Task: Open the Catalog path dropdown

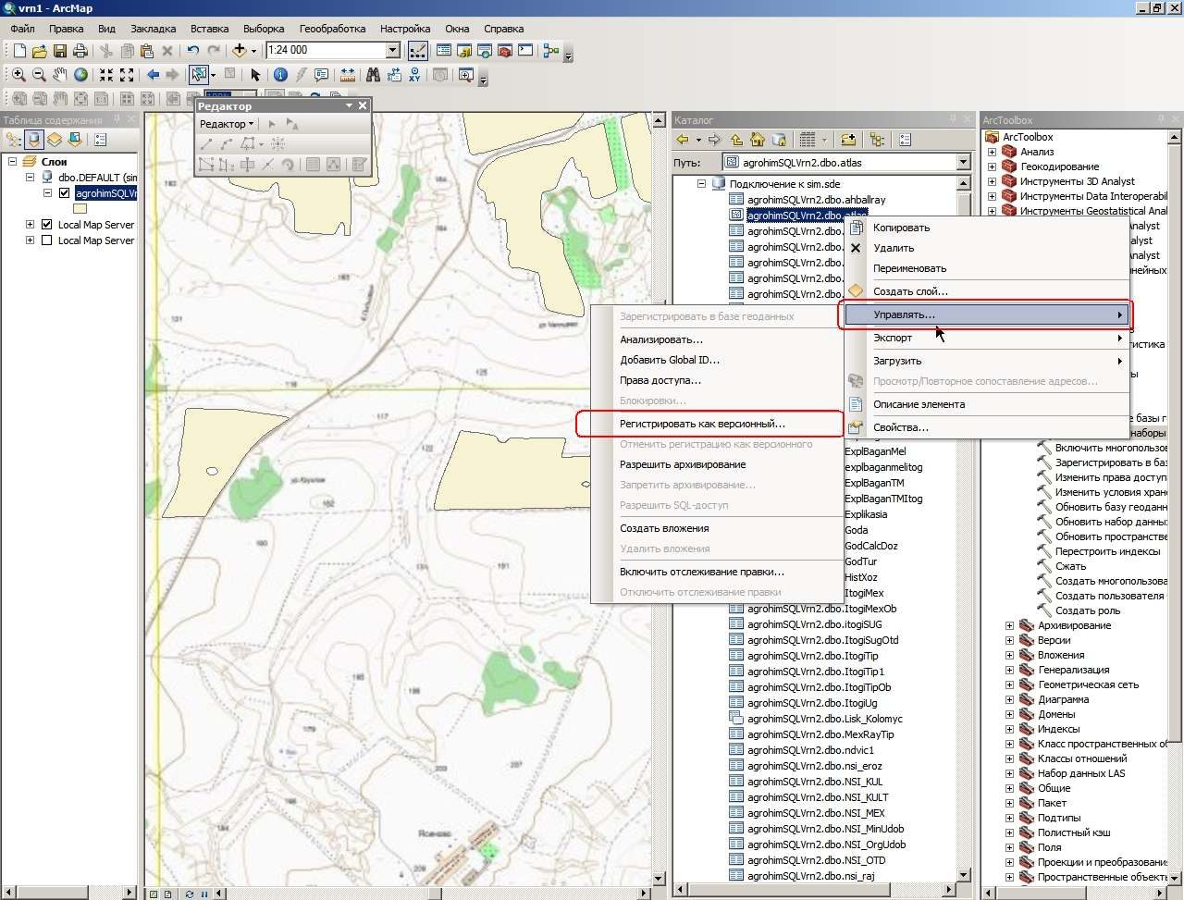Action: coord(963,163)
